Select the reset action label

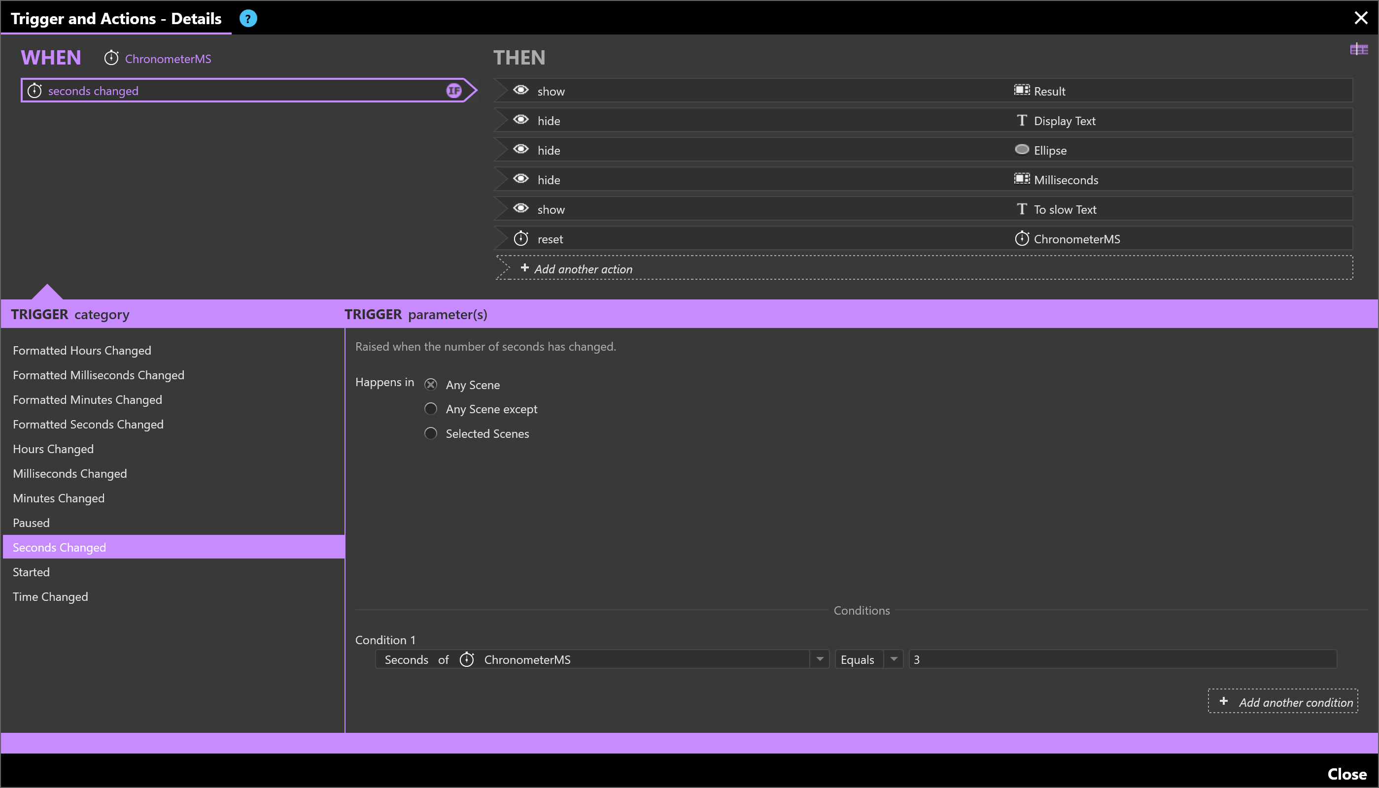[550, 239]
